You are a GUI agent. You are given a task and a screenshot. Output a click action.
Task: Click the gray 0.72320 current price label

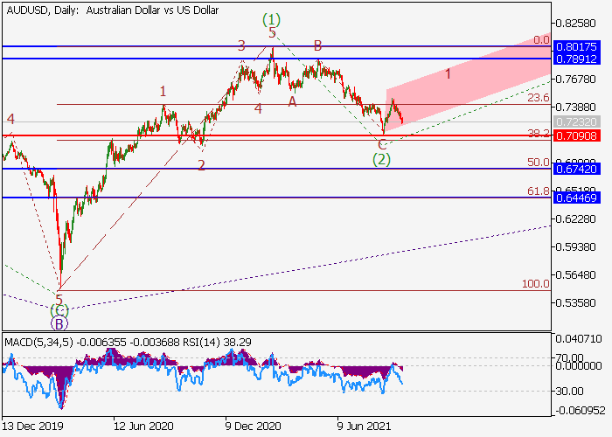tap(576, 121)
